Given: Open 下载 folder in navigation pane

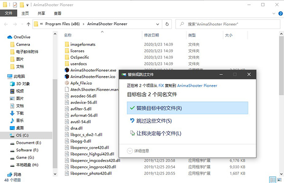Looking at the screenshot, I should (17, 113).
